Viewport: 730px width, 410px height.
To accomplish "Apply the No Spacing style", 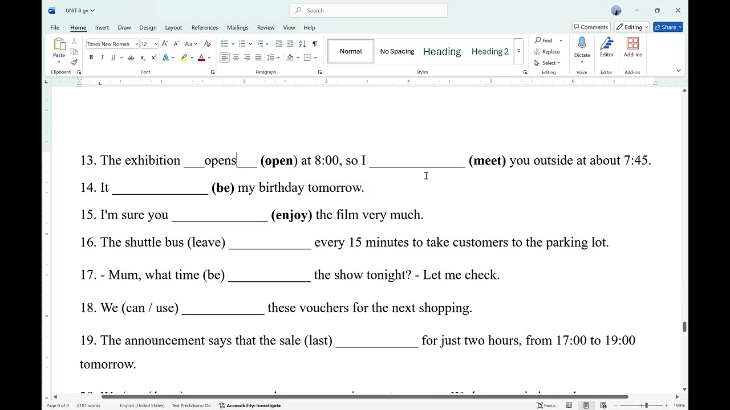I will (x=397, y=51).
